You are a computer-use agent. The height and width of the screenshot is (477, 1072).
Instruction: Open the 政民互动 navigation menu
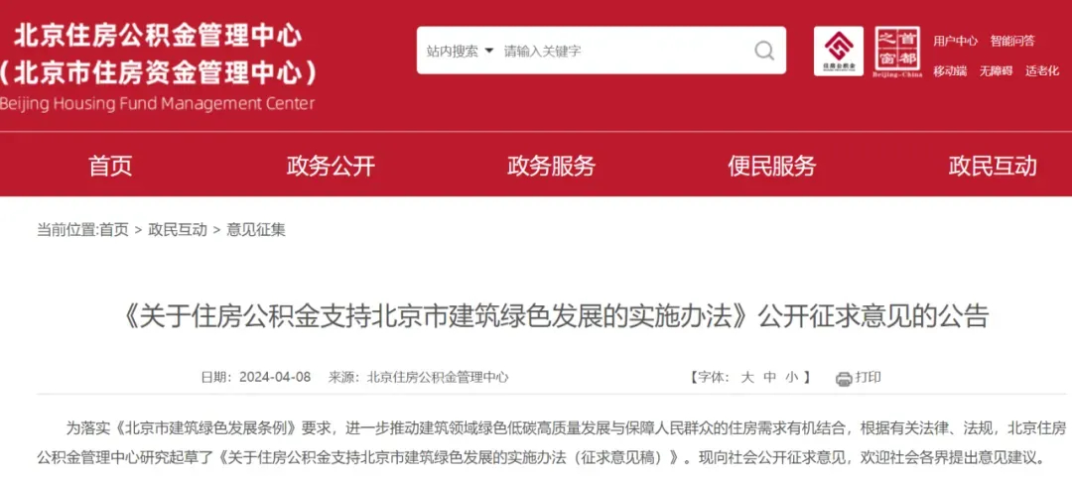(x=993, y=166)
